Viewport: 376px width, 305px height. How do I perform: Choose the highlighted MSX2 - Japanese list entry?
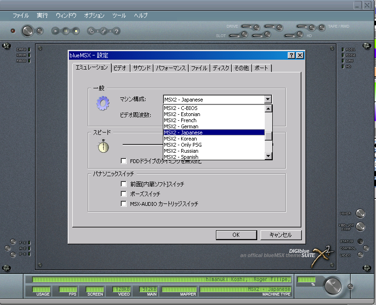[214, 133]
